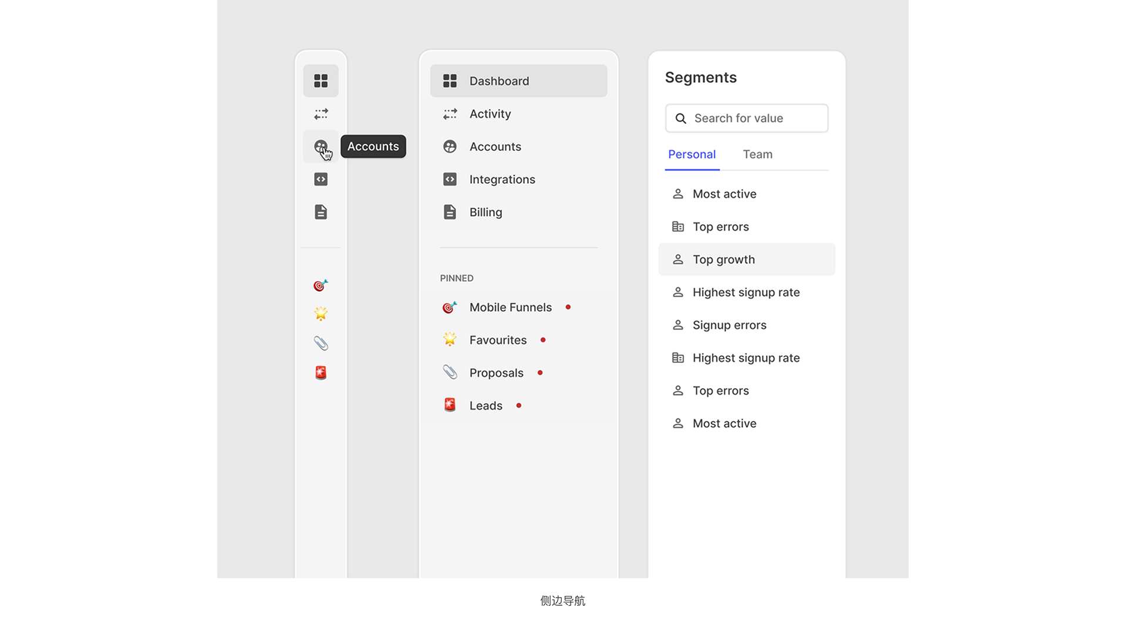Go to Integrations in expanded navigation
Screen dimensions: 1127x634
[x=501, y=180]
